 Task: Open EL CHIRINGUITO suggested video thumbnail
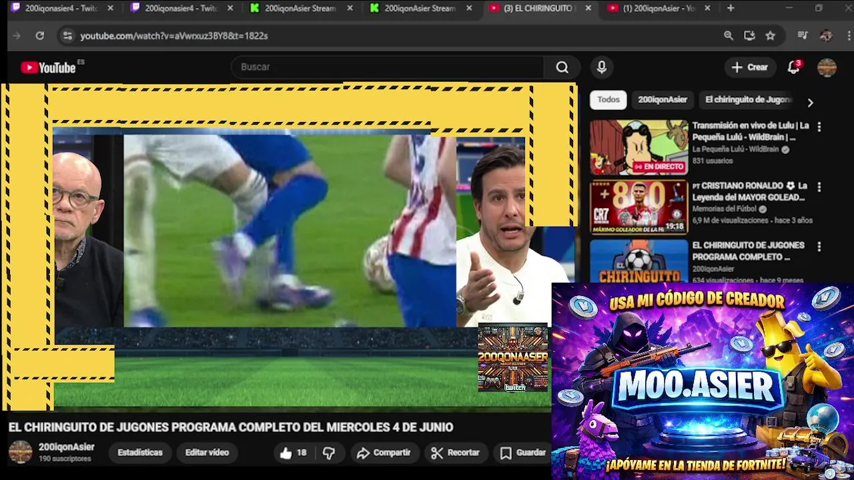tap(638, 261)
